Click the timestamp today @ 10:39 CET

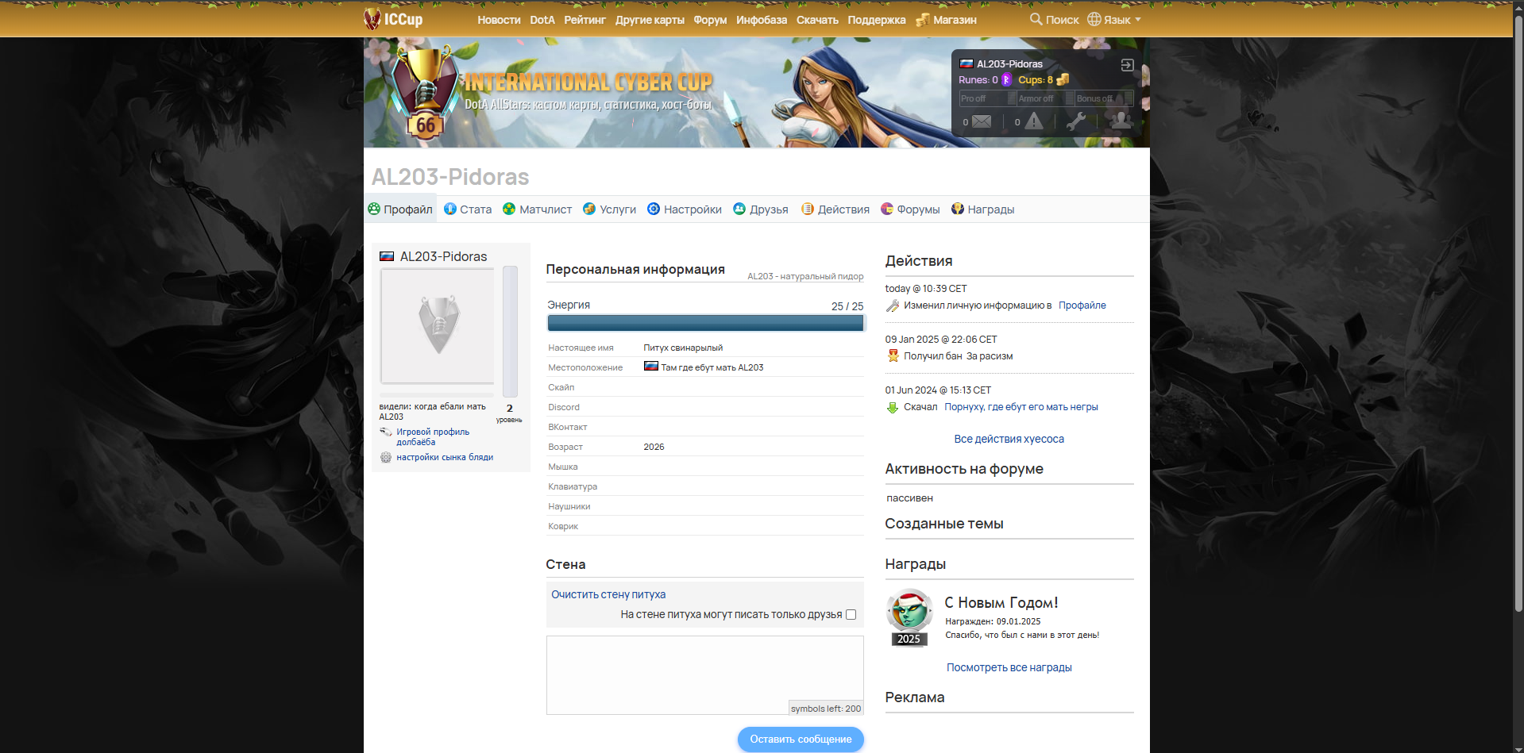926,289
